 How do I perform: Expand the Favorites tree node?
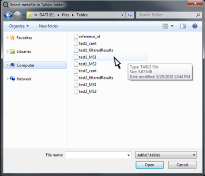click(8, 38)
